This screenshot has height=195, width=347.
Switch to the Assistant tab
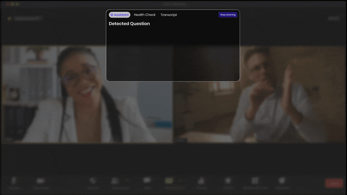[120, 15]
